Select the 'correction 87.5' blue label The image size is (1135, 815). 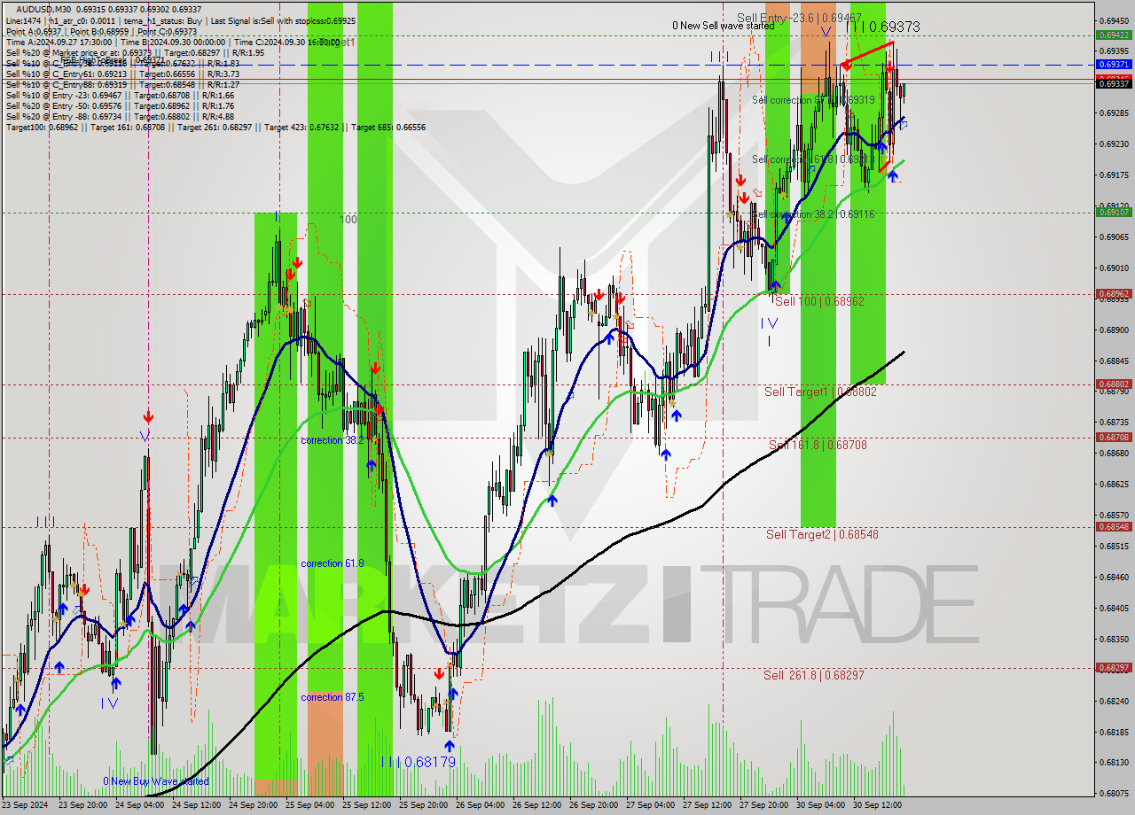(x=332, y=697)
